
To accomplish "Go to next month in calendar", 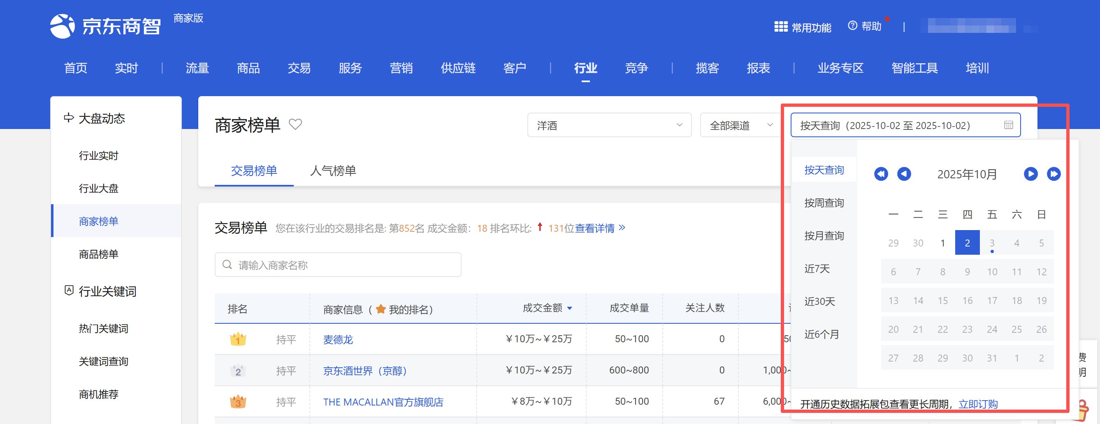I will pyautogui.click(x=1030, y=174).
